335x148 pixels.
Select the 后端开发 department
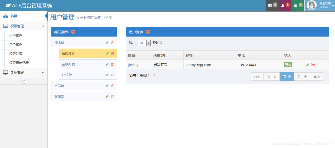click(x=88, y=53)
